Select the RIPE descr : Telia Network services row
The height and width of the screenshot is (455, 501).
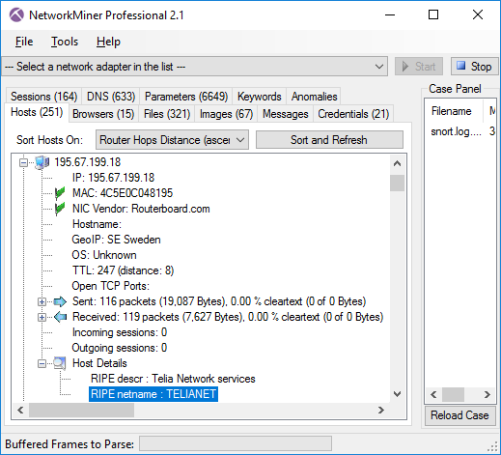173,379
